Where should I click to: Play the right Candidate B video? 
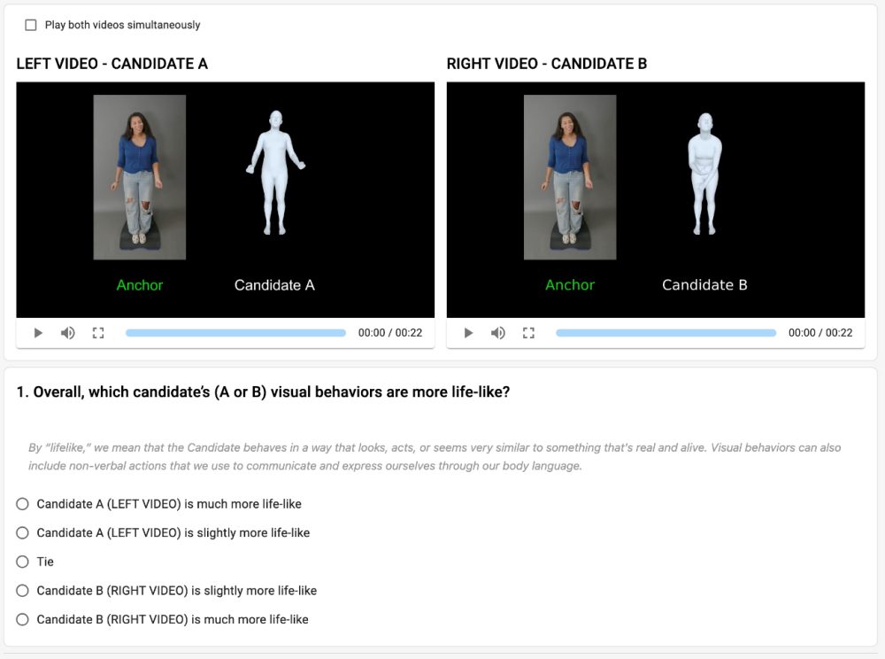pos(468,333)
